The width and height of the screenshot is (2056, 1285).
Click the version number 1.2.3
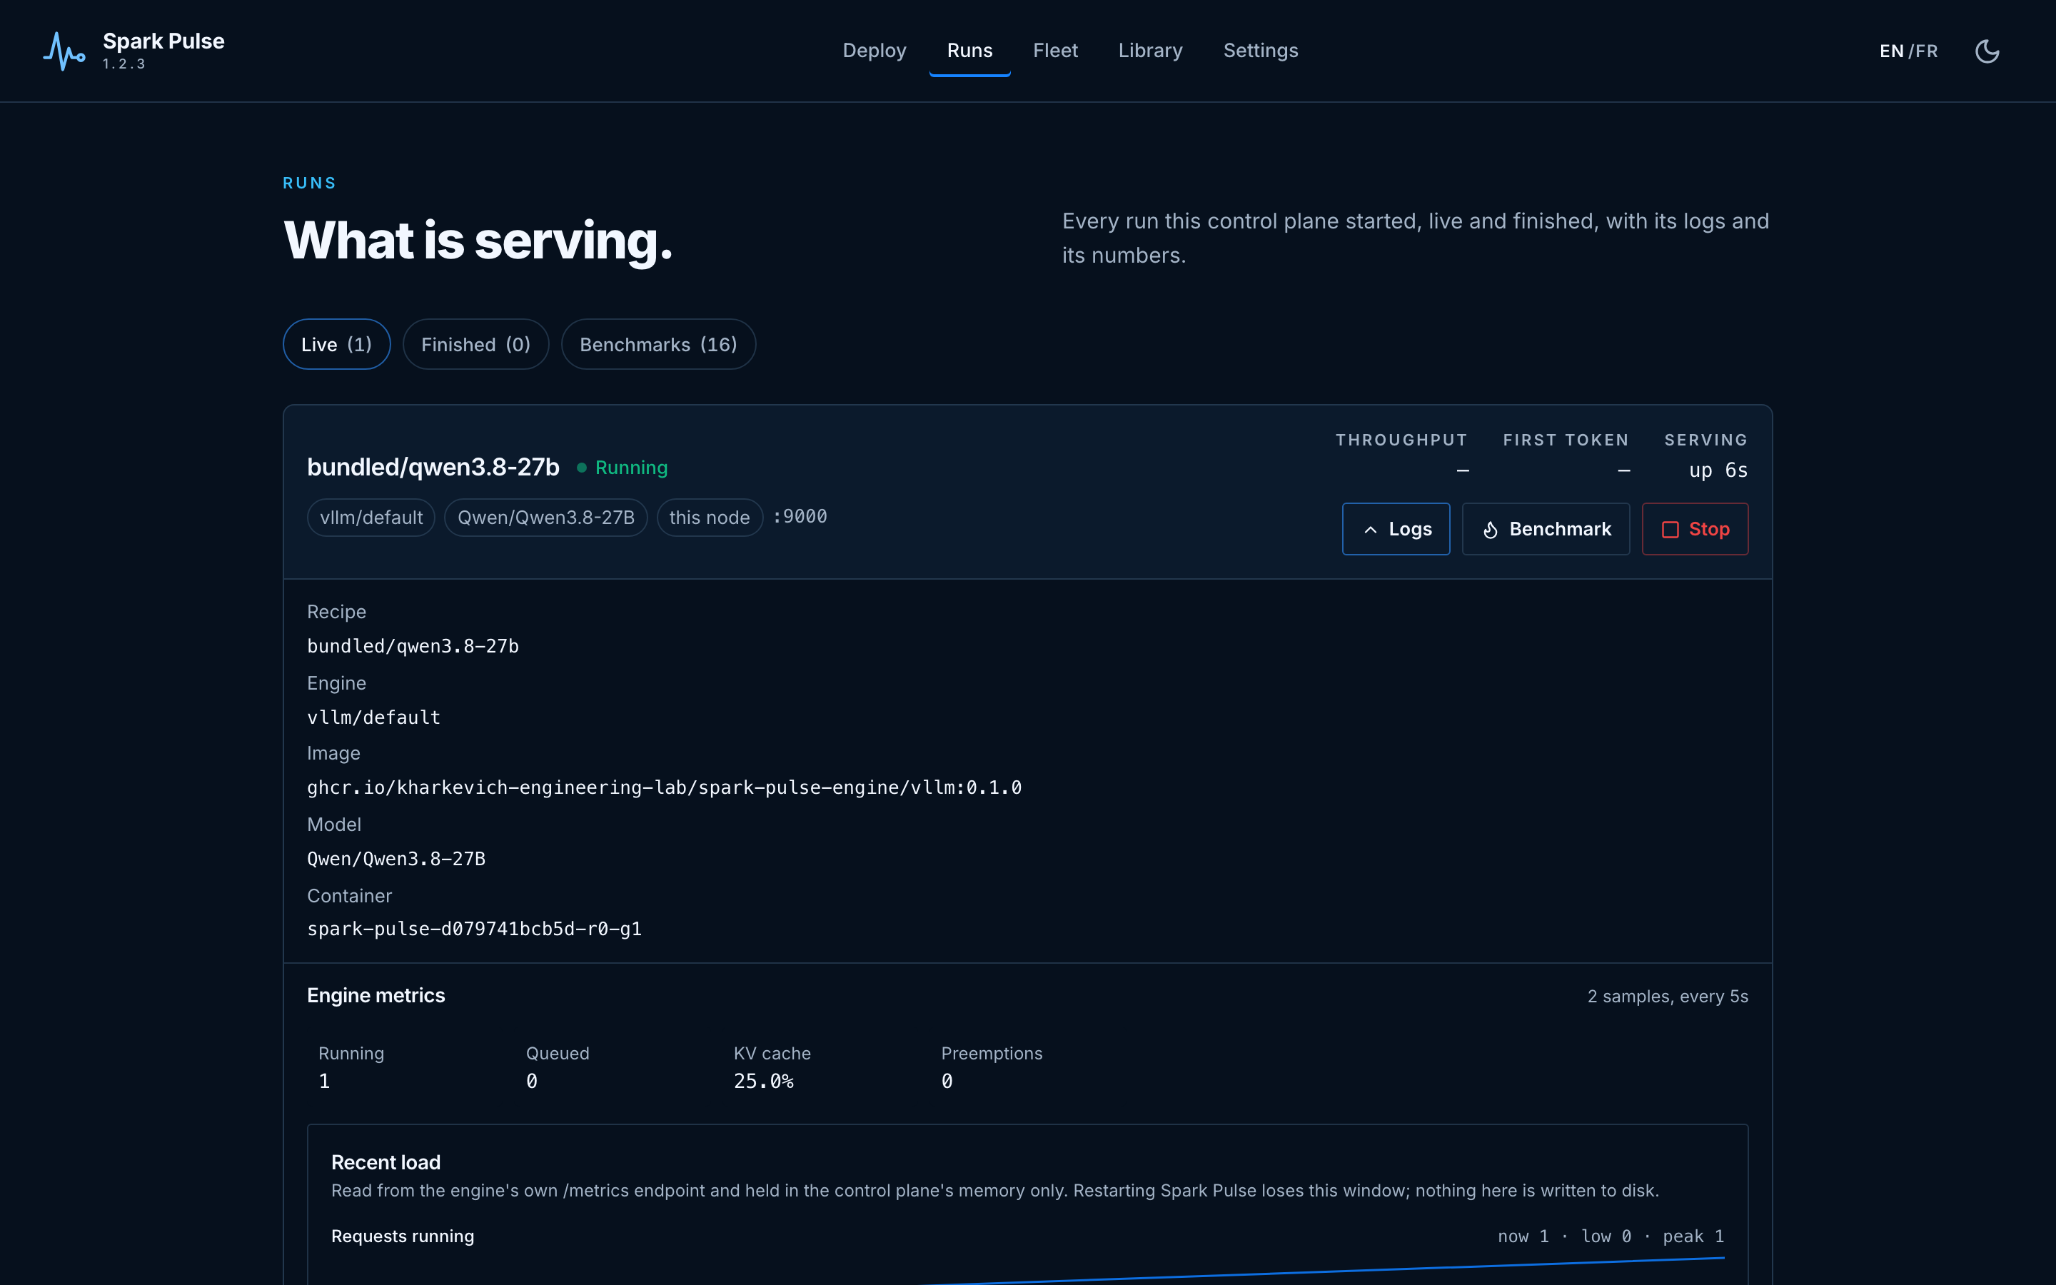click(124, 64)
